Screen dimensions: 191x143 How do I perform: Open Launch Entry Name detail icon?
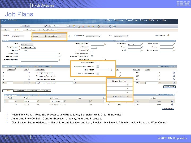click(x=59, y=60)
